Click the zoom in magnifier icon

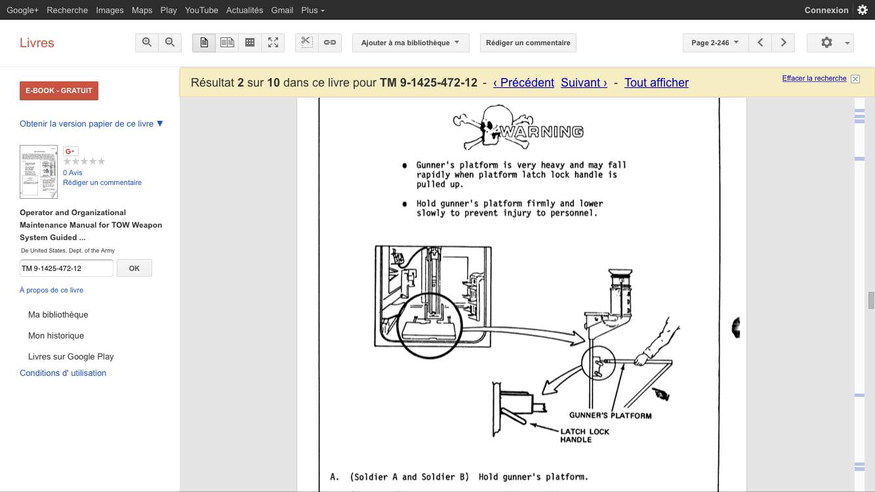147,43
